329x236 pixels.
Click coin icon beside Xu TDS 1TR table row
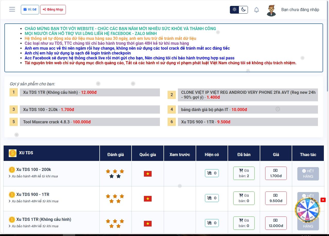click(x=12, y=220)
